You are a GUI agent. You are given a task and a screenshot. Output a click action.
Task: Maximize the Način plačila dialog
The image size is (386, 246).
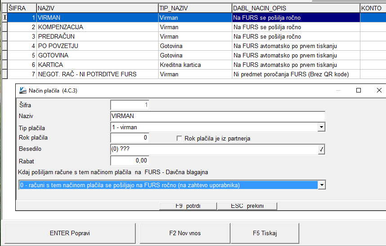tap(359, 90)
